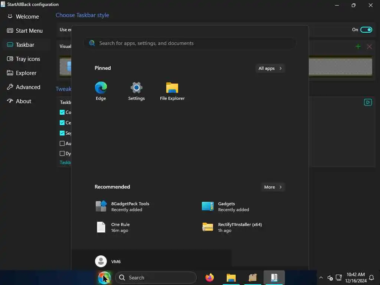The image size is (380, 285).
Task: Toggle the second checked 'Ce' checkbox
Action: click(x=62, y=122)
